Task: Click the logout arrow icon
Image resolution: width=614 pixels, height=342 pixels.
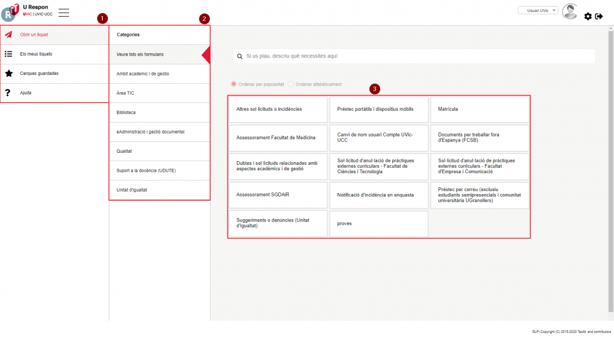Action: click(x=598, y=16)
